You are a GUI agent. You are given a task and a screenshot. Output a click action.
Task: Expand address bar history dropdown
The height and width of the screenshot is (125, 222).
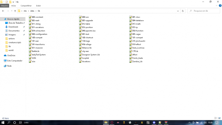coord(178,11)
